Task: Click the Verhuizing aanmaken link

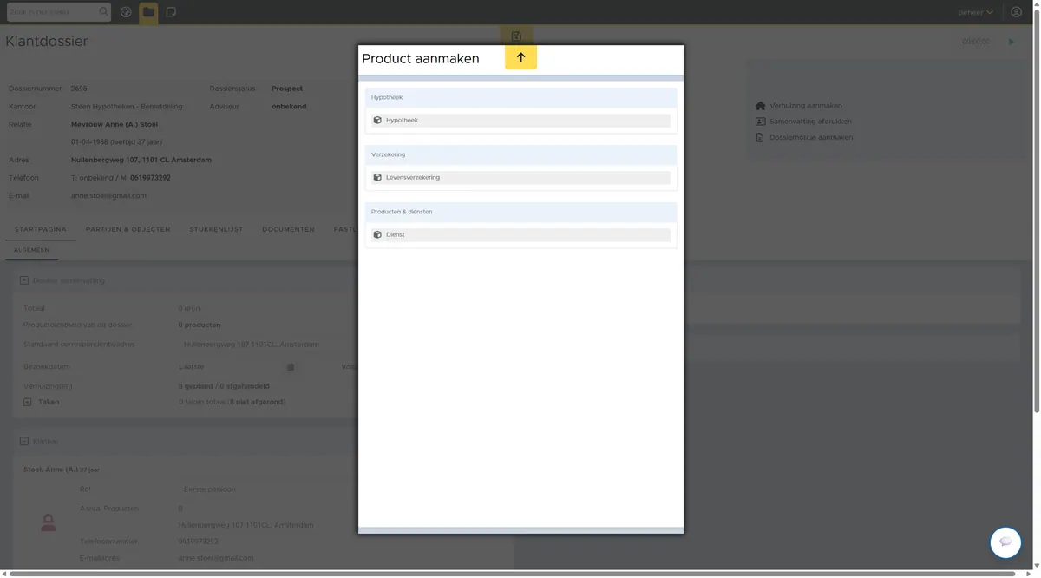Action: 806,106
